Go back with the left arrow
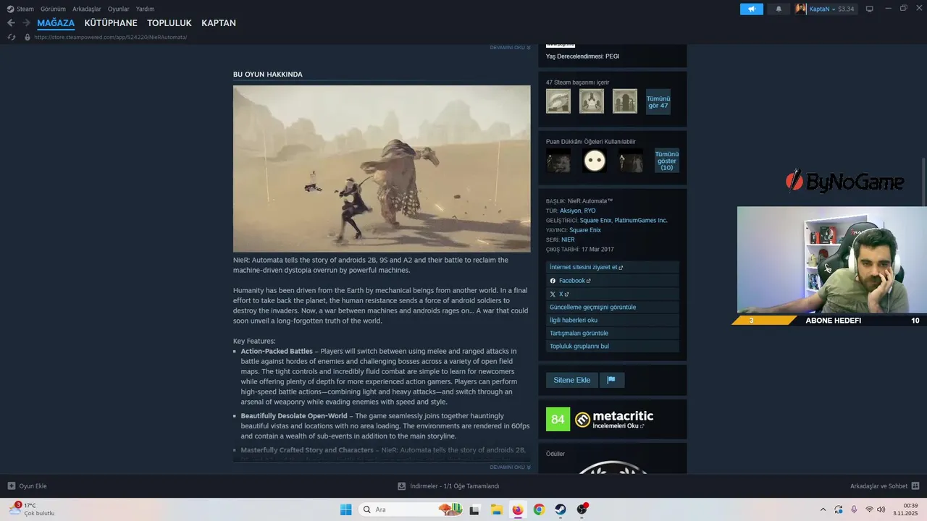Screen dimensions: 927x521 [x=11, y=23]
